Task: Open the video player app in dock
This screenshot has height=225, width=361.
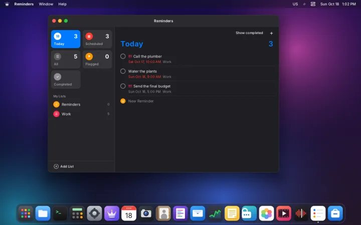Action: coord(283,213)
